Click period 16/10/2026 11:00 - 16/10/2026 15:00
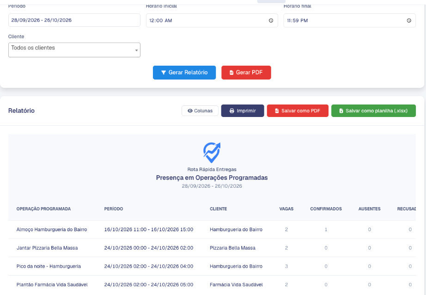The image size is (426, 295). coord(149,229)
